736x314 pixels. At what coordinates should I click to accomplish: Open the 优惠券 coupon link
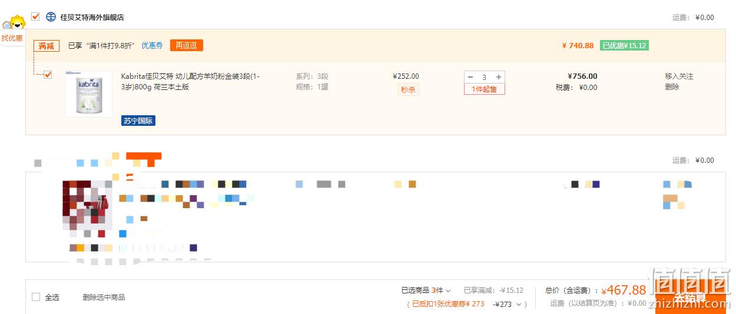pyautogui.click(x=152, y=45)
